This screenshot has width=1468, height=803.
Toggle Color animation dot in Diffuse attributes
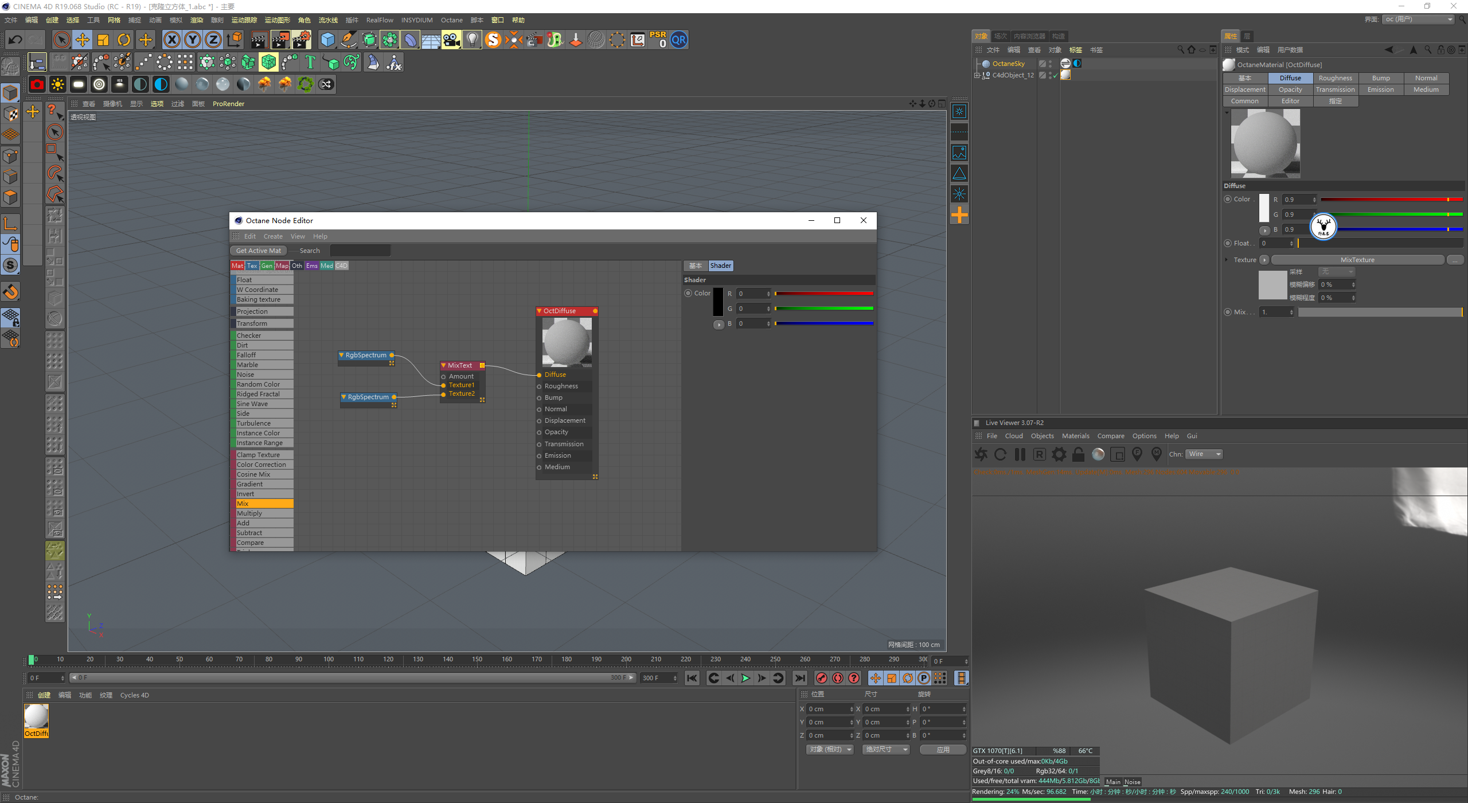coord(1228,199)
